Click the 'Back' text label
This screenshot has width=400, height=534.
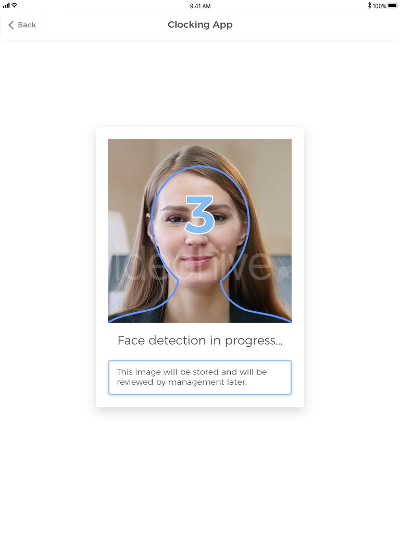pos(27,25)
